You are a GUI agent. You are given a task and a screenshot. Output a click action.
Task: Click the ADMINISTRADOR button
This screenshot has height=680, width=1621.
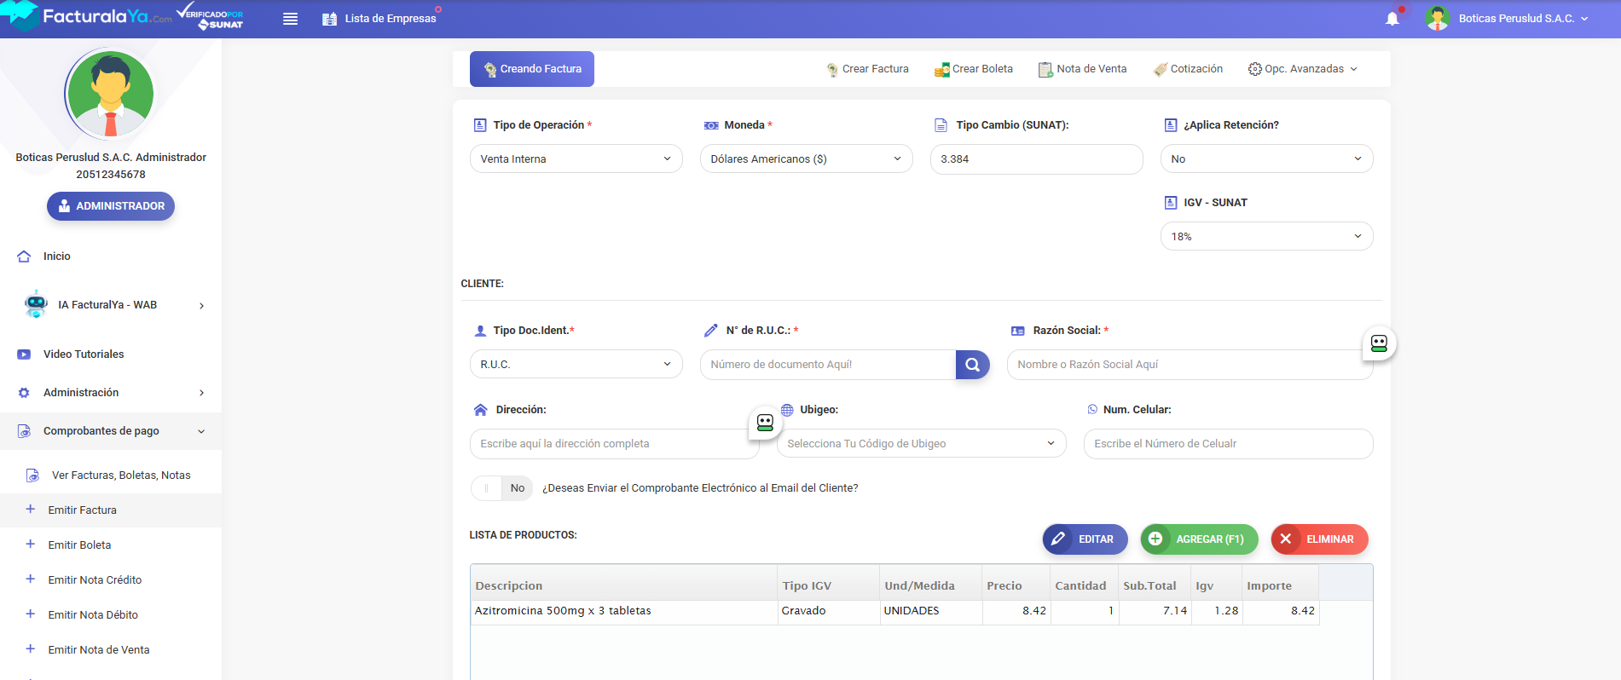[111, 206]
